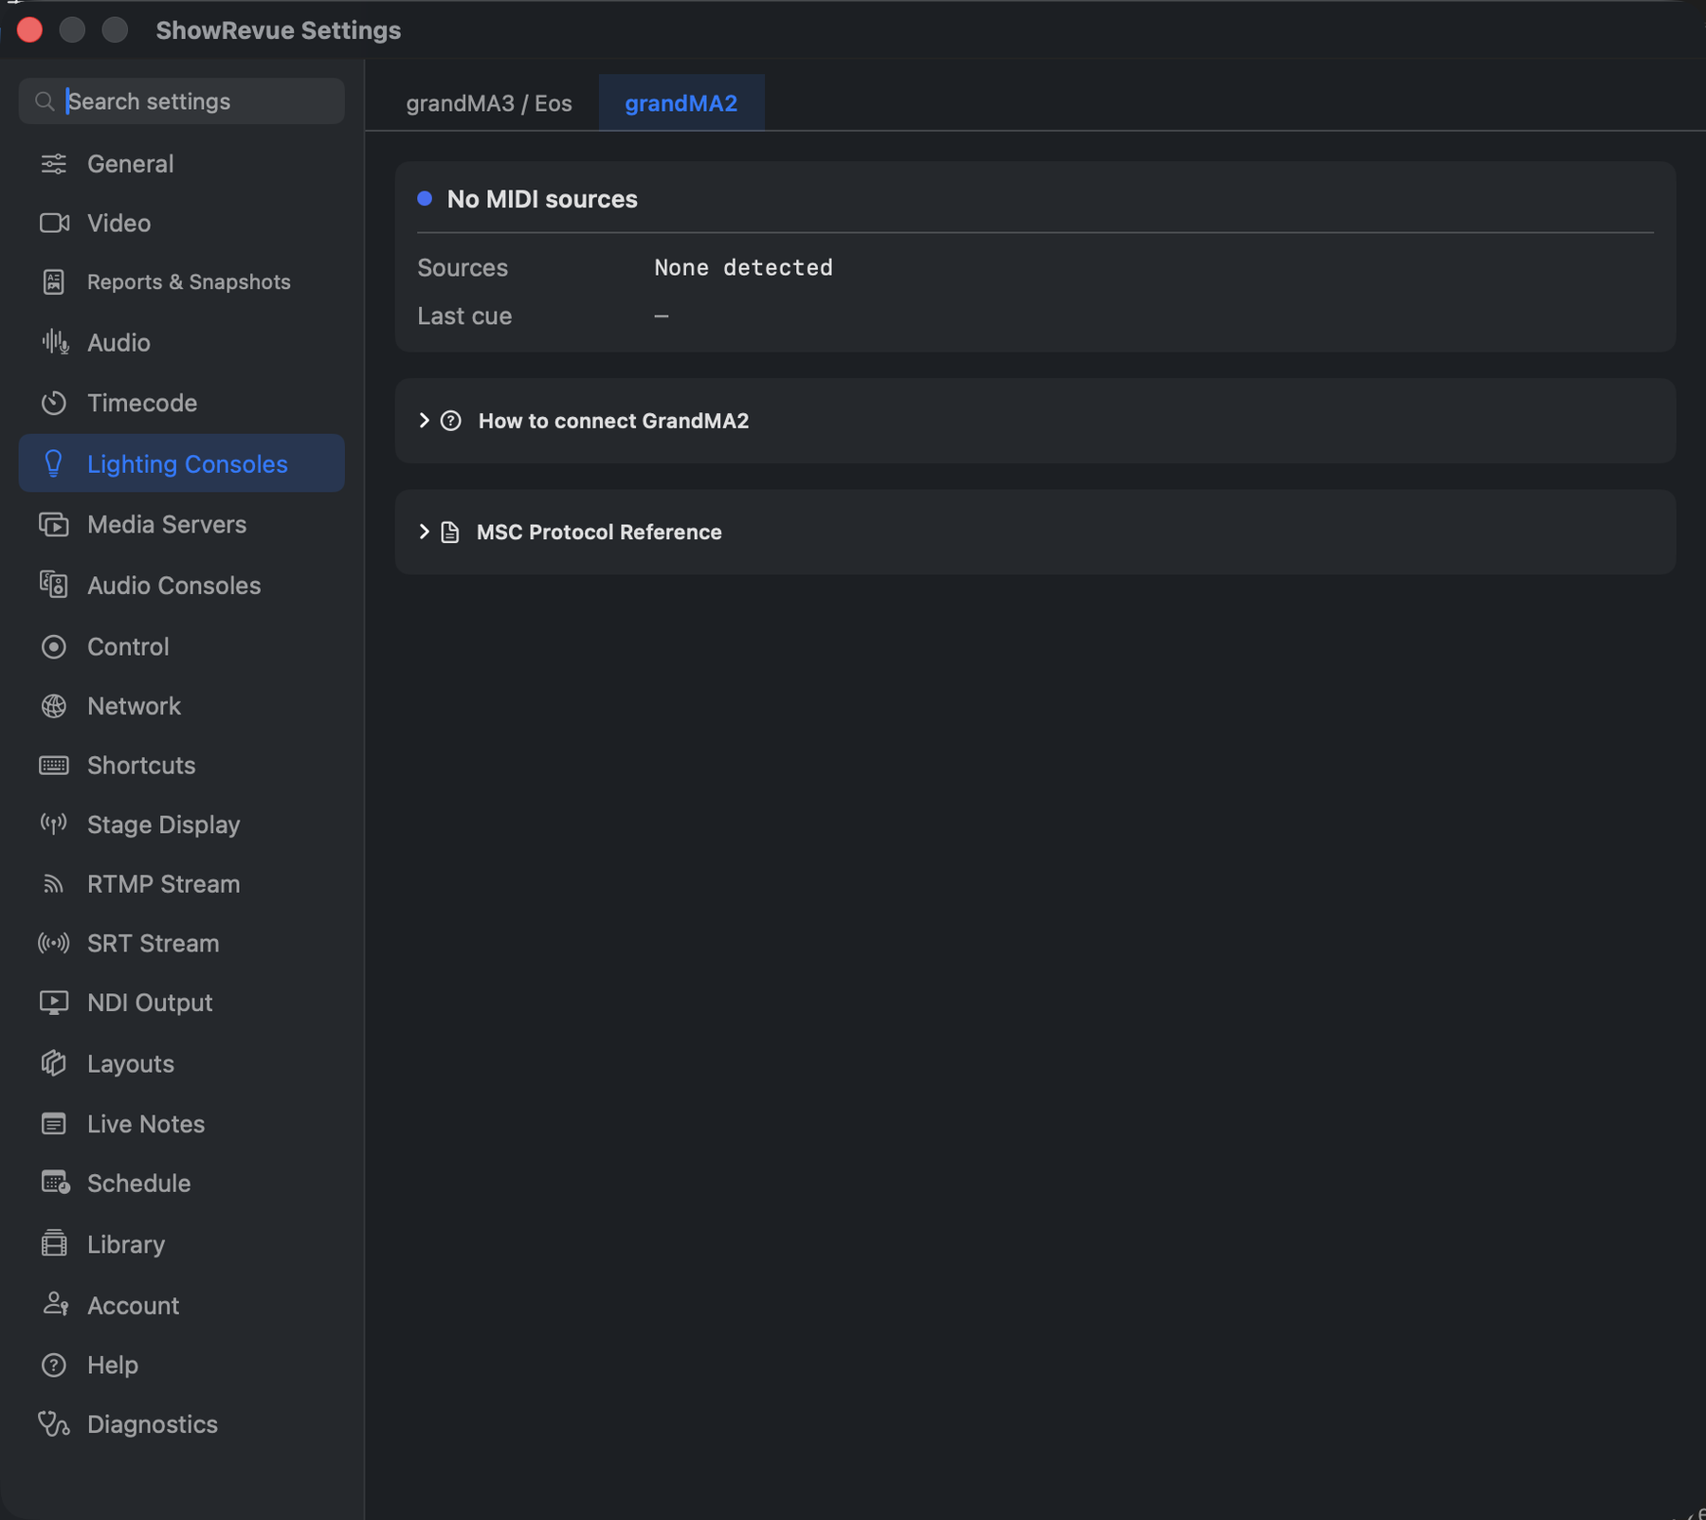This screenshot has height=1520, width=1706.
Task: Expand the How to connect GrandMA2 chevron
Action: [424, 421]
